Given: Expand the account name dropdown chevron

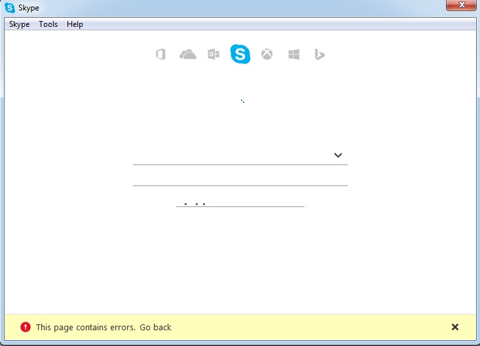Looking at the screenshot, I should [x=338, y=155].
